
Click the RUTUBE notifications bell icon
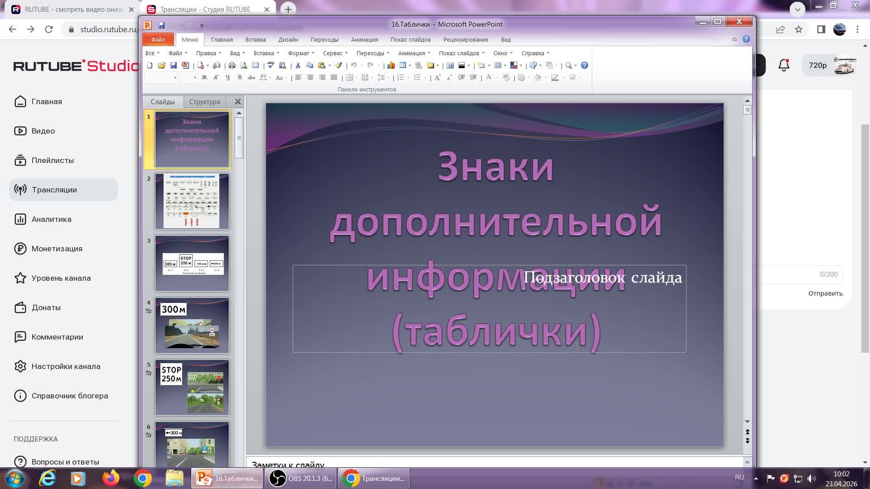(784, 65)
